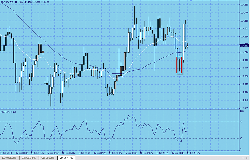Click the 113.715 price axis label

click(244, 84)
